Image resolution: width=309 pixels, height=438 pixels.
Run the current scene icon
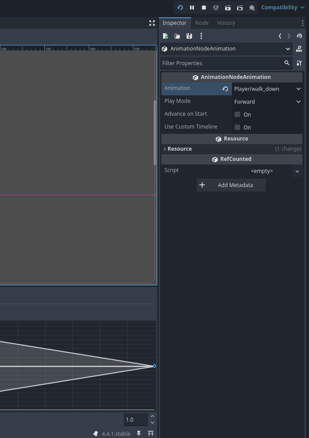point(228,8)
